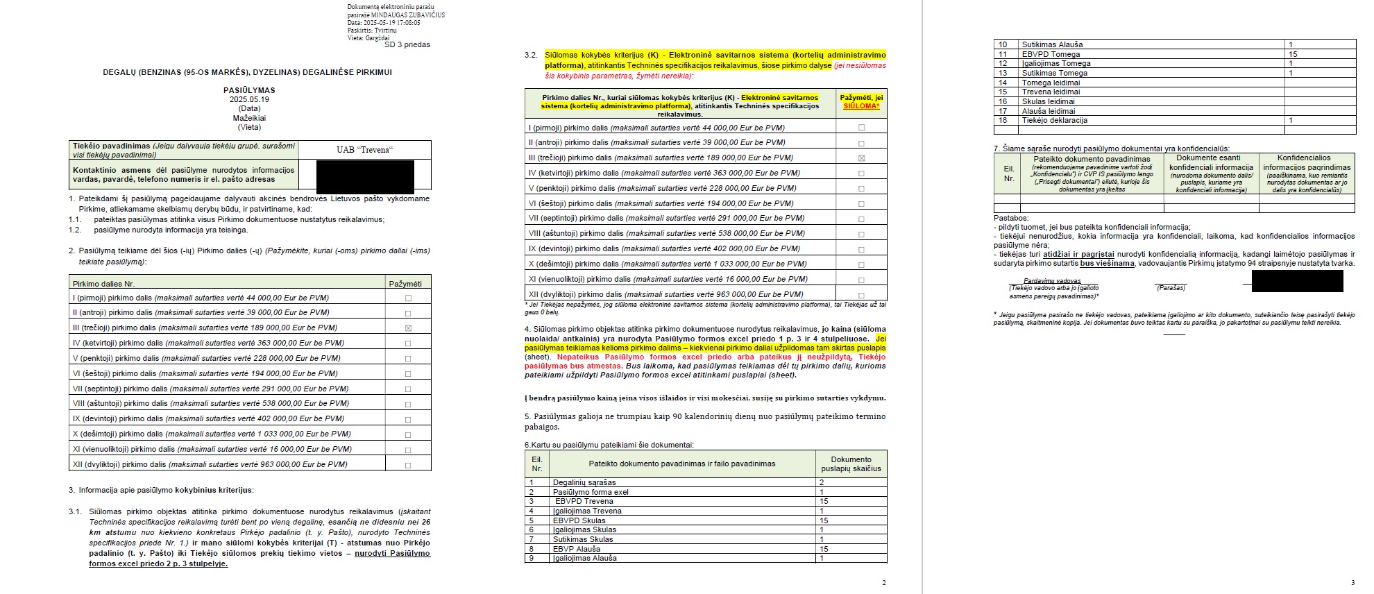Image resolution: width=1374 pixels, height=594 pixels.
Task: Click the UAB "Trevena" supplier name cell
Action: 364,150
